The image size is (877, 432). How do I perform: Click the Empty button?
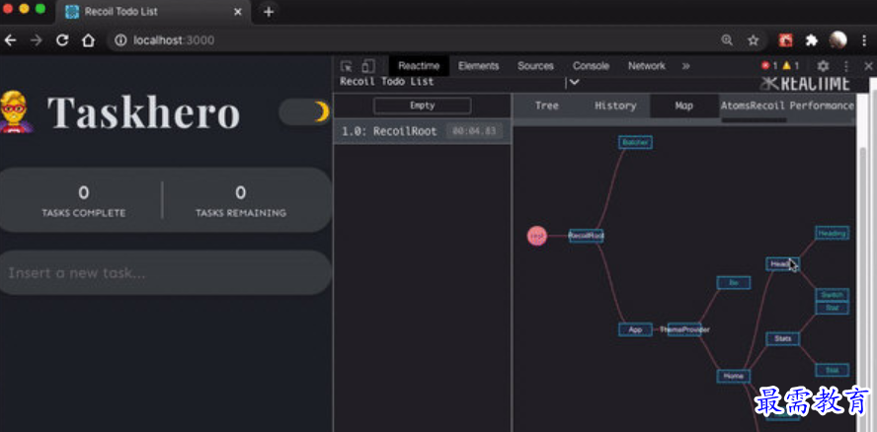click(x=423, y=106)
